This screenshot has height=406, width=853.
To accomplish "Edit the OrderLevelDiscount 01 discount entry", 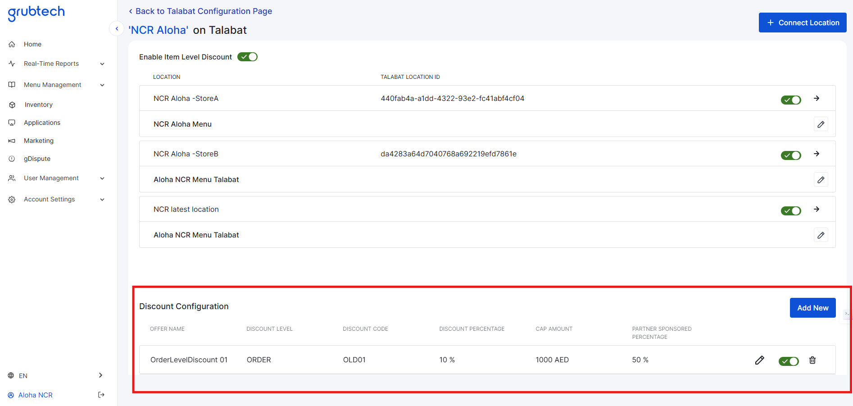I will tap(760, 360).
